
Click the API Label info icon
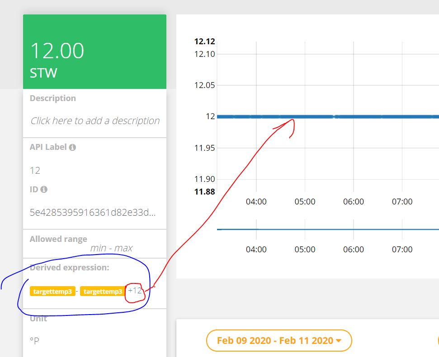point(72,148)
